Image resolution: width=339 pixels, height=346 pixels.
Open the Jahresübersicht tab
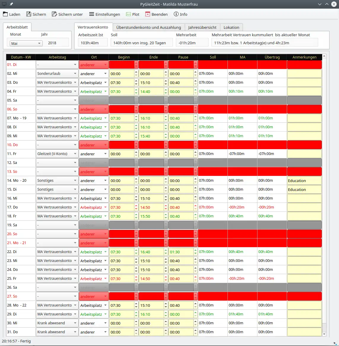tap(202, 27)
